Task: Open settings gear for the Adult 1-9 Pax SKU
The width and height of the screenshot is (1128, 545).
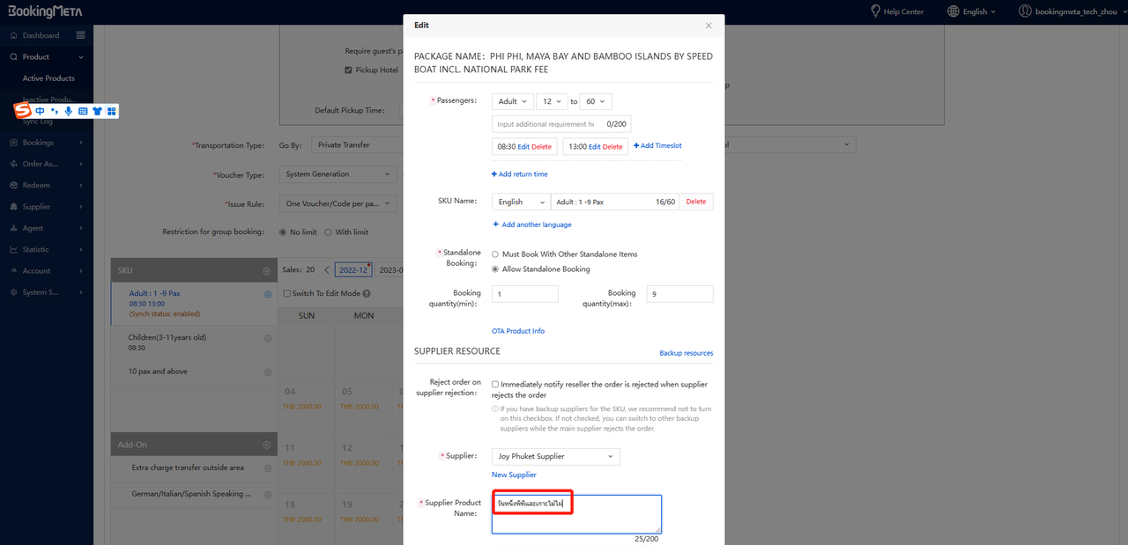Action: click(268, 295)
